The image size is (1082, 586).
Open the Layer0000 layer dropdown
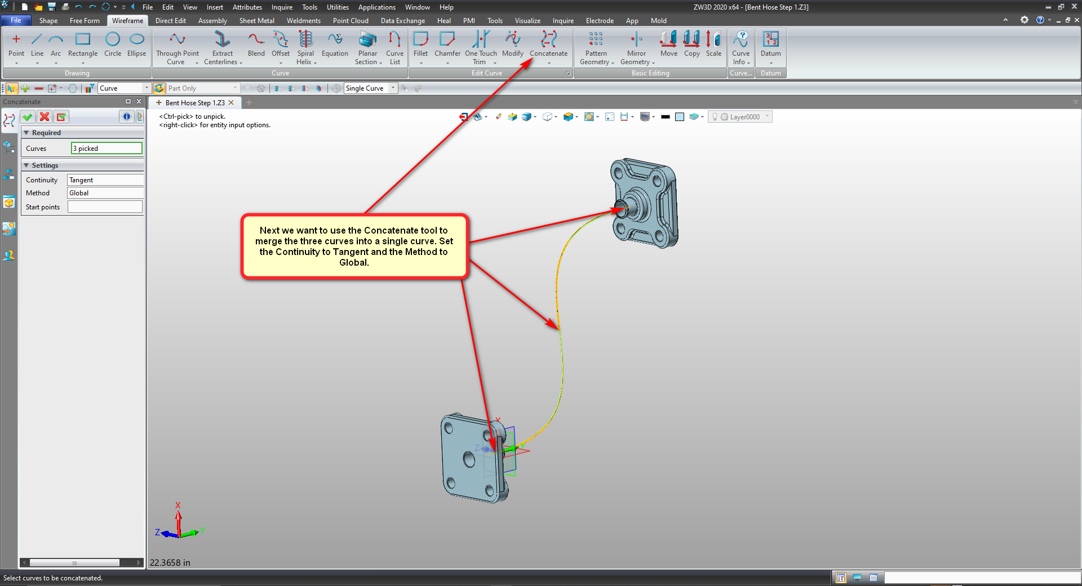coord(767,117)
